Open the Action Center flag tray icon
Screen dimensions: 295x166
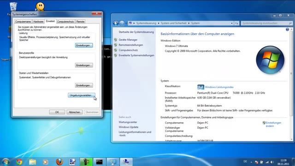[x=256, y=162]
